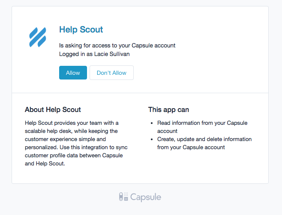Click the bullet before 'Read information'
282x215 pixels.
[152, 123]
